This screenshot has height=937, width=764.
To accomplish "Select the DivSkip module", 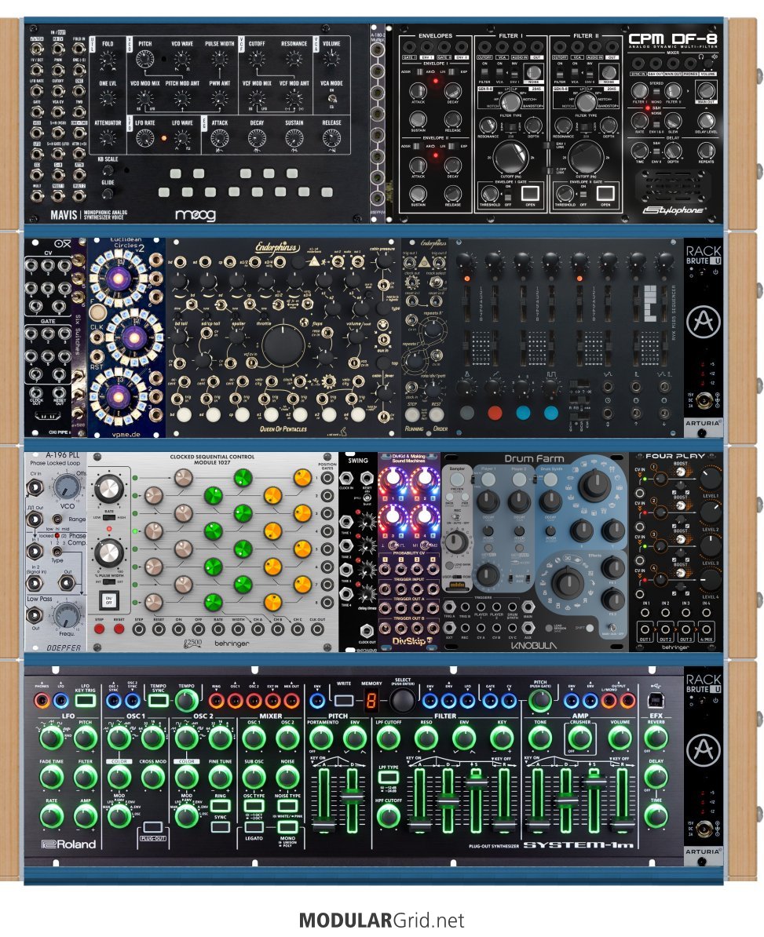I will pyautogui.click(x=409, y=552).
